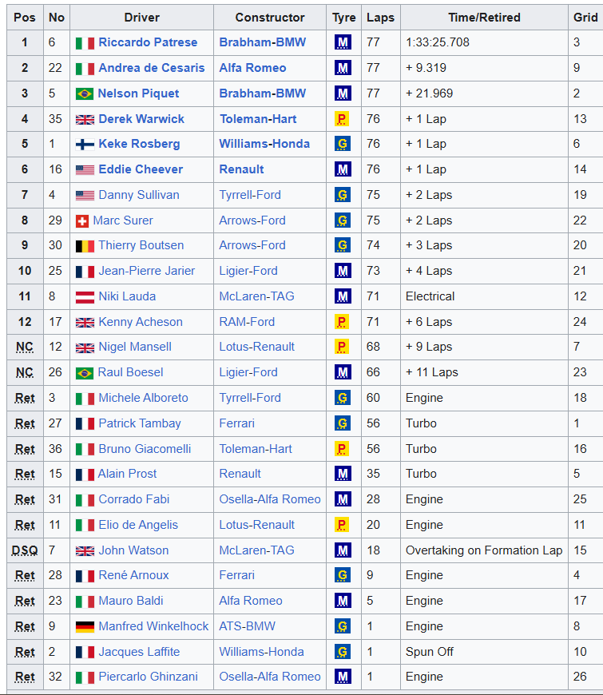Open Osella-Alfa Romeo link in Fabi's row
This screenshot has width=603, height=695.
(x=270, y=499)
